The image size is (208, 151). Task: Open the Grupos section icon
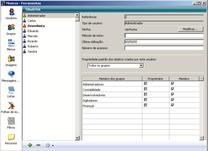[11, 27]
